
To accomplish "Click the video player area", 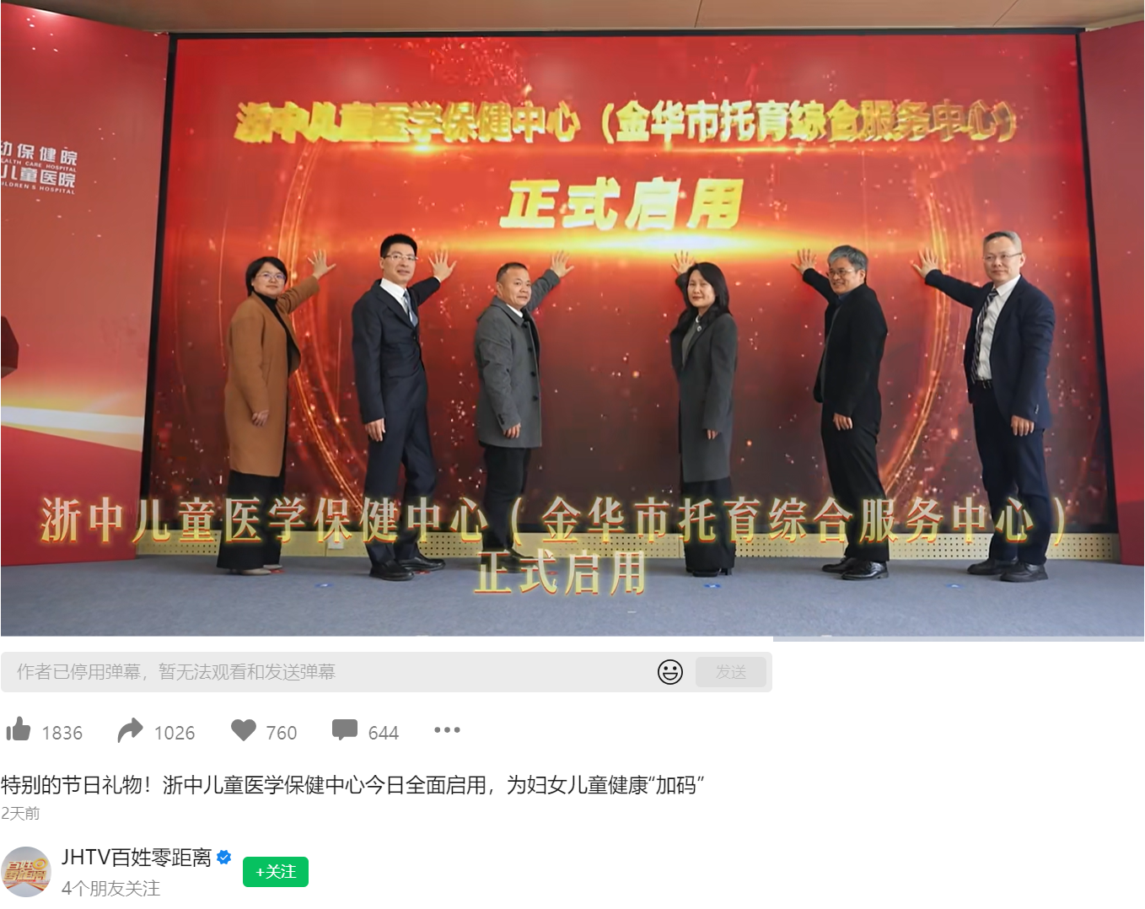I will (x=572, y=318).
